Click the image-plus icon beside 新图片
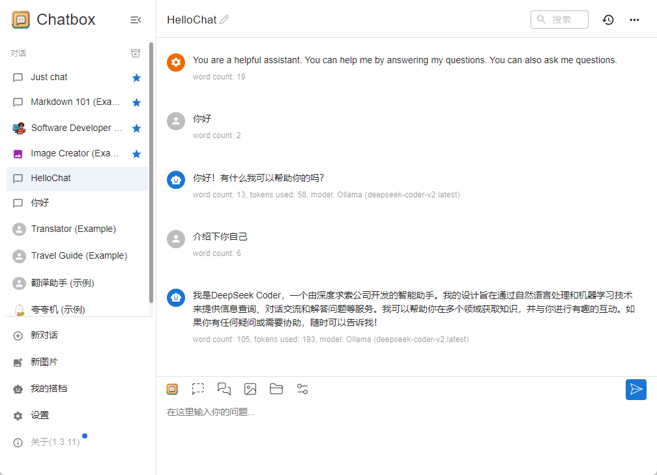This screenshot has width=657, height=475. click(18, 362)
